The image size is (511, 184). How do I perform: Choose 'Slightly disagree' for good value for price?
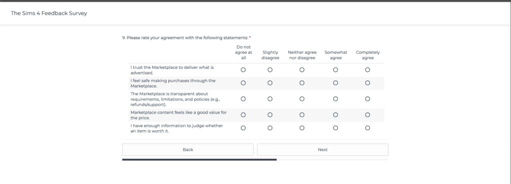(270, 115)
